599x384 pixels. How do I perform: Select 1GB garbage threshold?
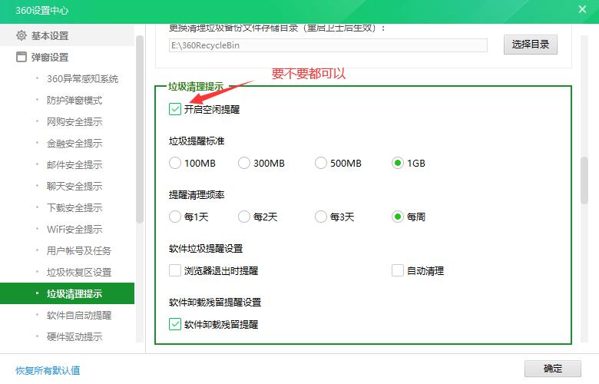point(398,163)
